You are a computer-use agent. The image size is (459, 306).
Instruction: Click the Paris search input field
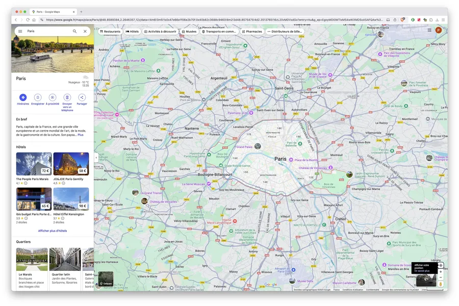pos(48,31)
